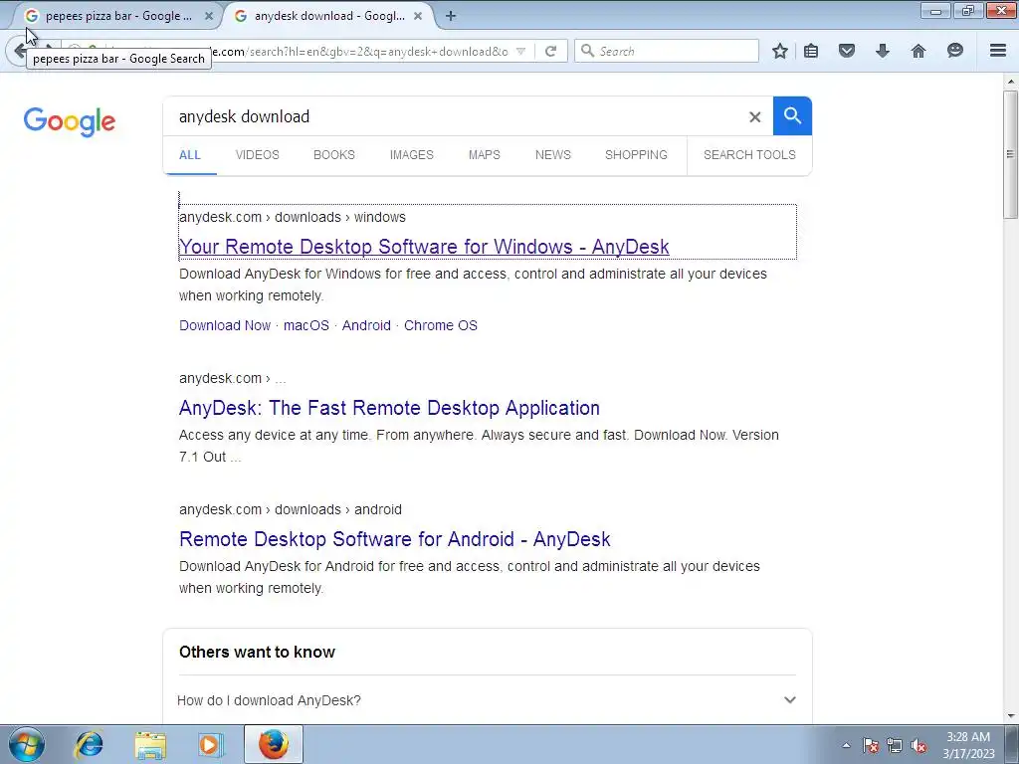Open 'AnyDesk: The Fast Remote Desktop Application' result
1019x764 pixels.
coord(389,408)
